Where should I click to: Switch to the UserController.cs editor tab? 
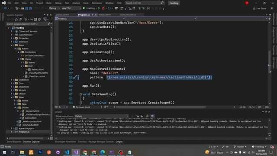coord(128,15)
